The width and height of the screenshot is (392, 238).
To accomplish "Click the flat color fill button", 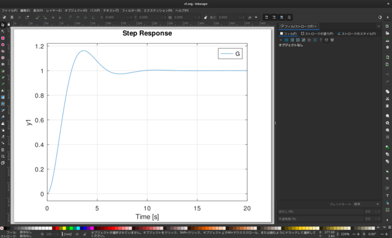I will pyautogui.click(x=286, y=40).
